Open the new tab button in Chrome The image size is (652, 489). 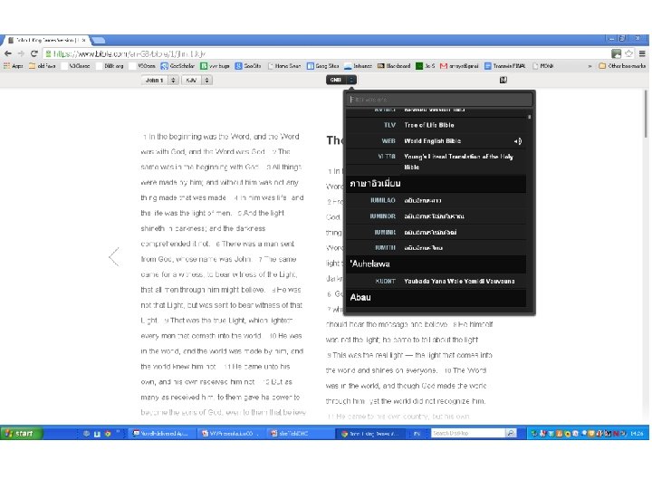(98, 41)
